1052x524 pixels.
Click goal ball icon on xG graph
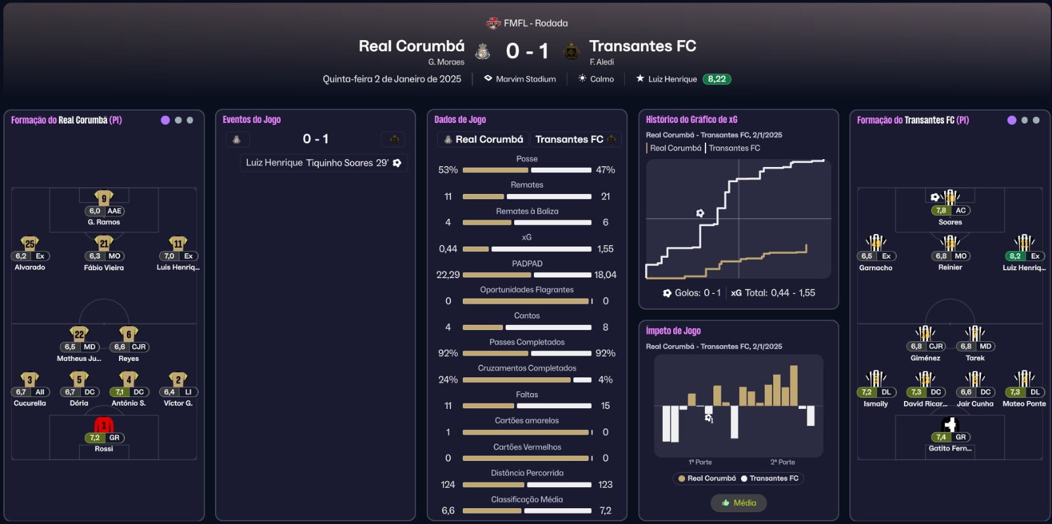[700, 213]
